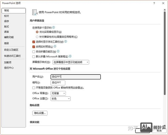The height and width of the screenshot is (135, 168).
Task: Click the help question mark icon
Action: (154, 3)
